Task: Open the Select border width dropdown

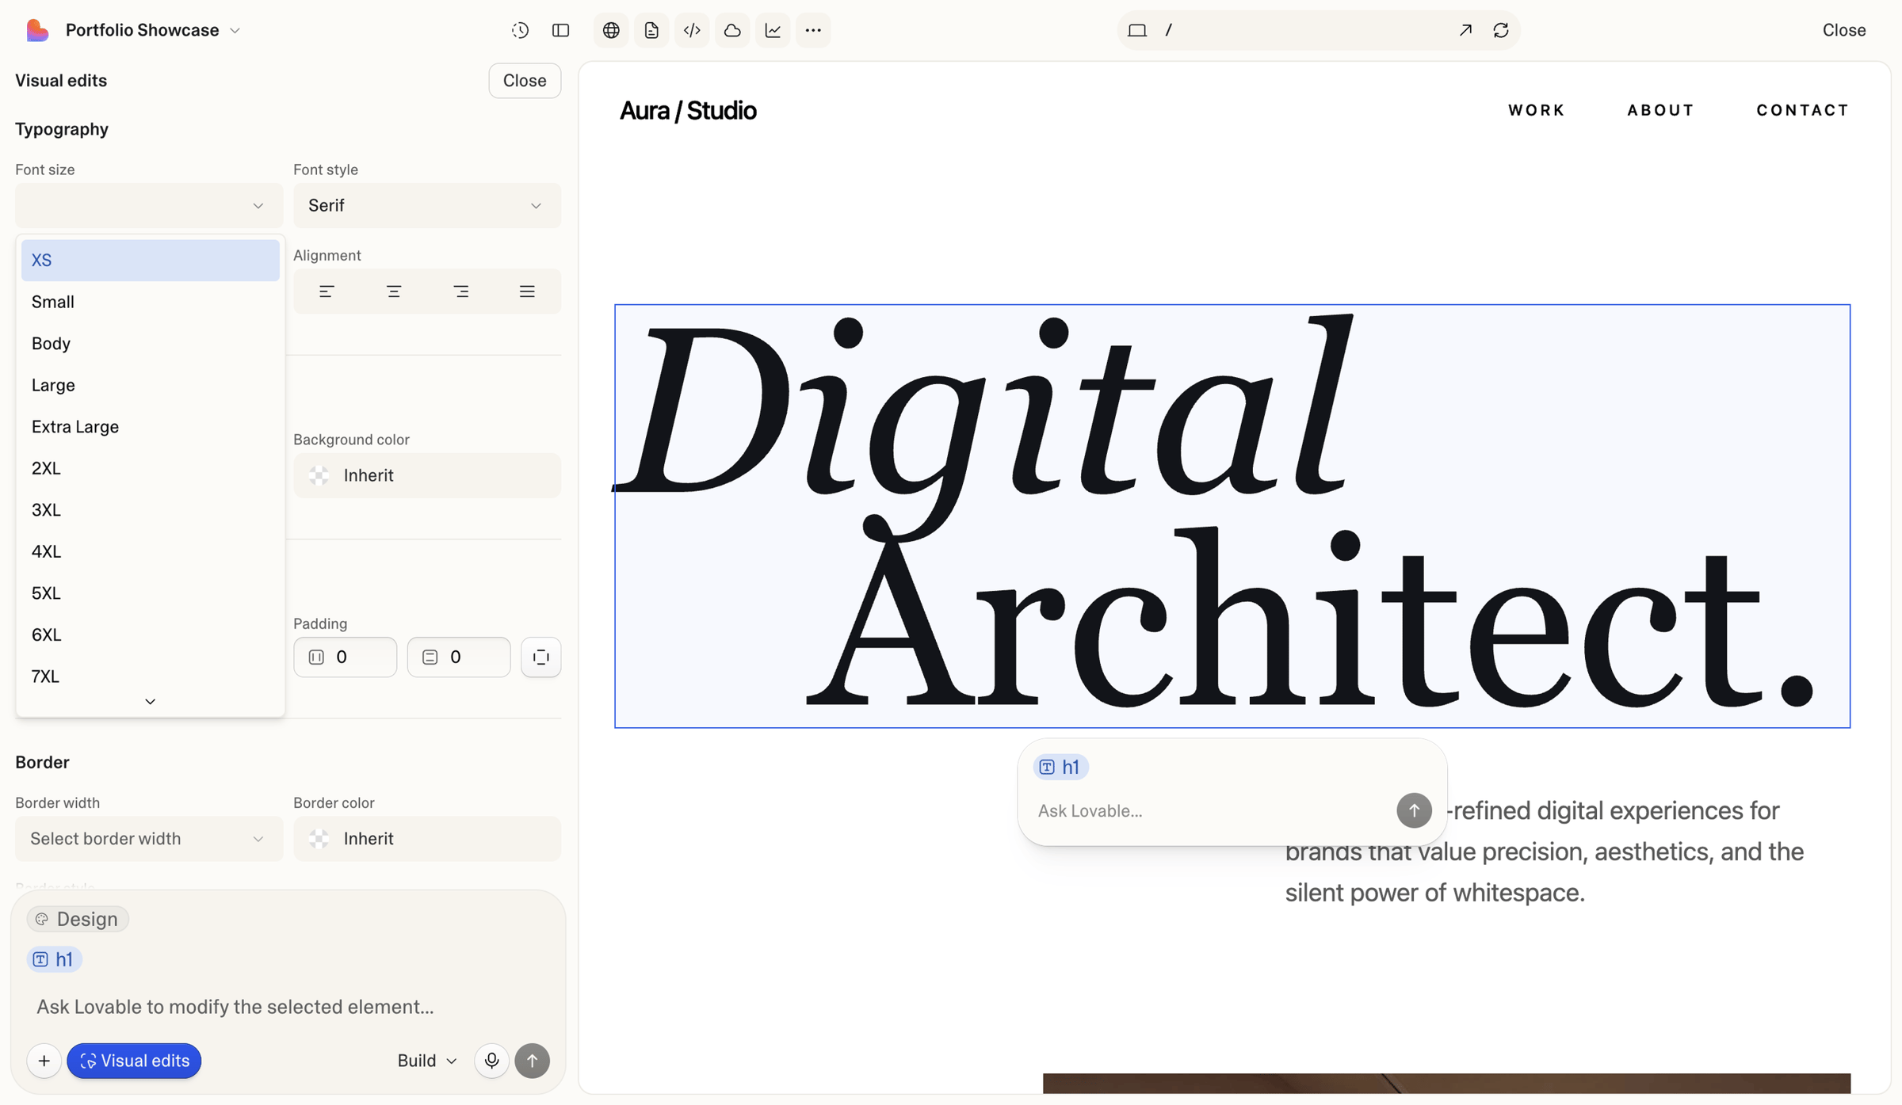Action: tap(149, 838)
